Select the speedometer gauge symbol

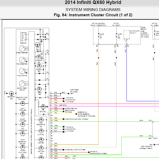tap(22, 49)
